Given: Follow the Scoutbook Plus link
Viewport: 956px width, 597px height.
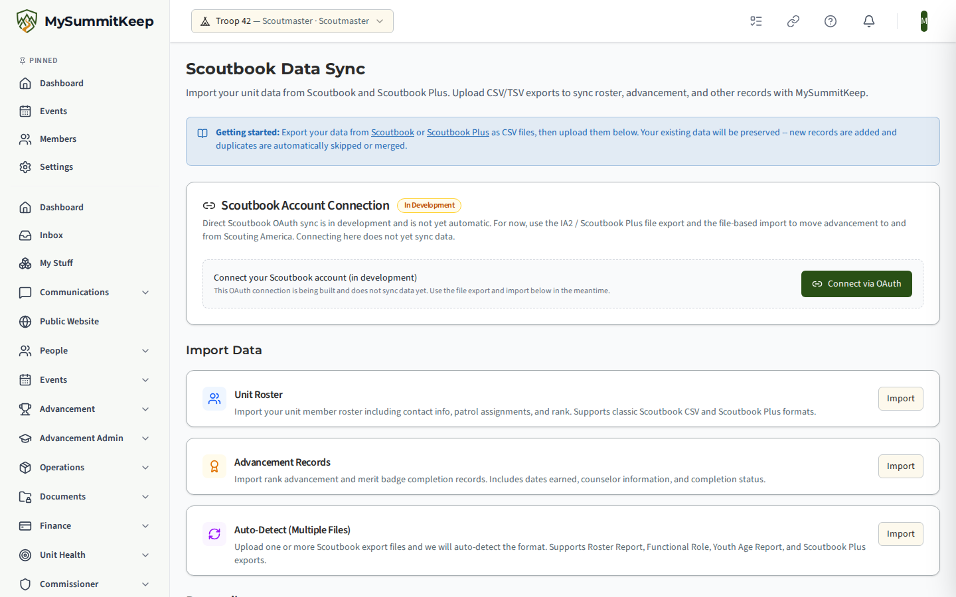Looking at the screenshot, I should pyautogui.click(x=458, y=133).
